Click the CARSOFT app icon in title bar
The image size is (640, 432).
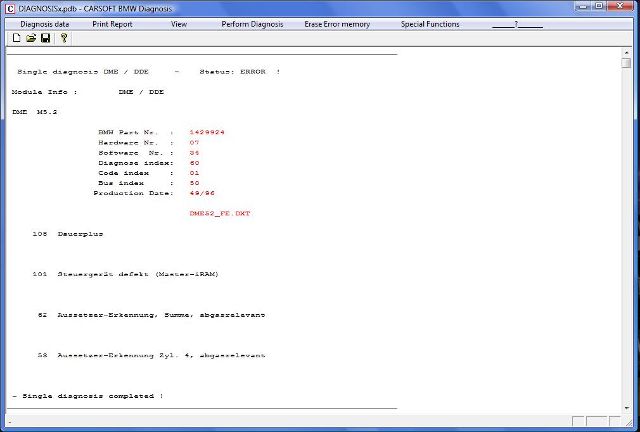coord(10,9)
